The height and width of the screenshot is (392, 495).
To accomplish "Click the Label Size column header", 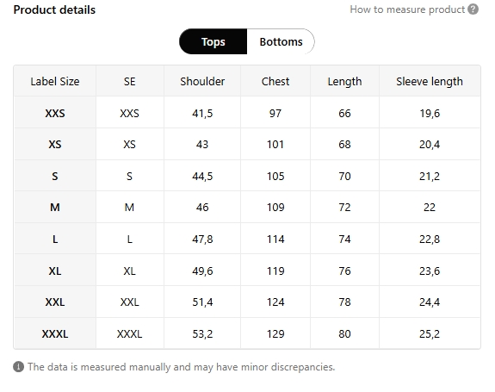I will (x=55, y=82).
